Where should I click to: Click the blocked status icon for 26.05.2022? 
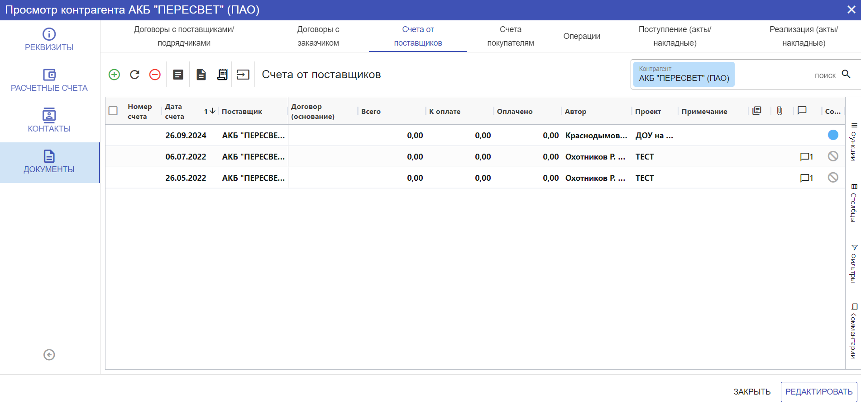(x=833, y=178)
